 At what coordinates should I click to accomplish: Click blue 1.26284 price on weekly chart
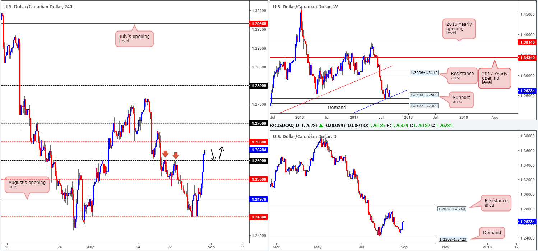(x=527, y=91)
